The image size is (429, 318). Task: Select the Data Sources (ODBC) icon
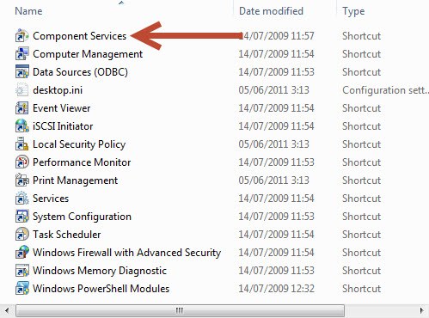21,72
